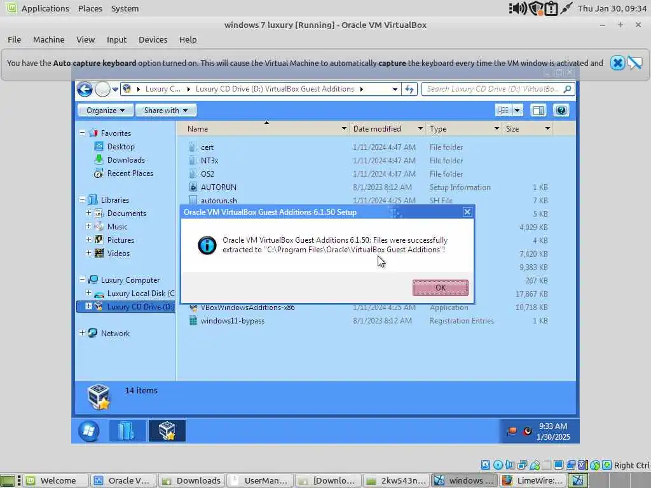Open Desktop in Favorites
651x488 pixels.
click(121, 147)
